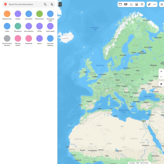Toggle the public transport bus layer
The height and width of the screenshot is (164, 164).
(137, 4)
